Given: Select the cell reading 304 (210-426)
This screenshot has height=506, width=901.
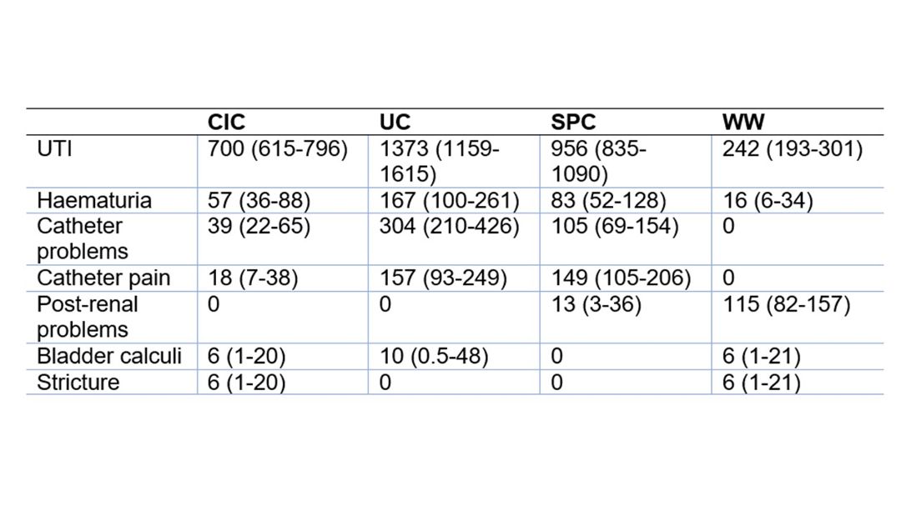Looking at the screenshot, I should point(450,226).
